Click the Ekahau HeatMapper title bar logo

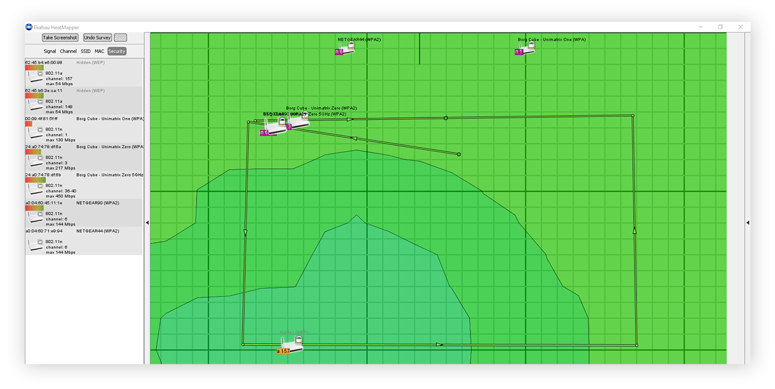point(29,27)
